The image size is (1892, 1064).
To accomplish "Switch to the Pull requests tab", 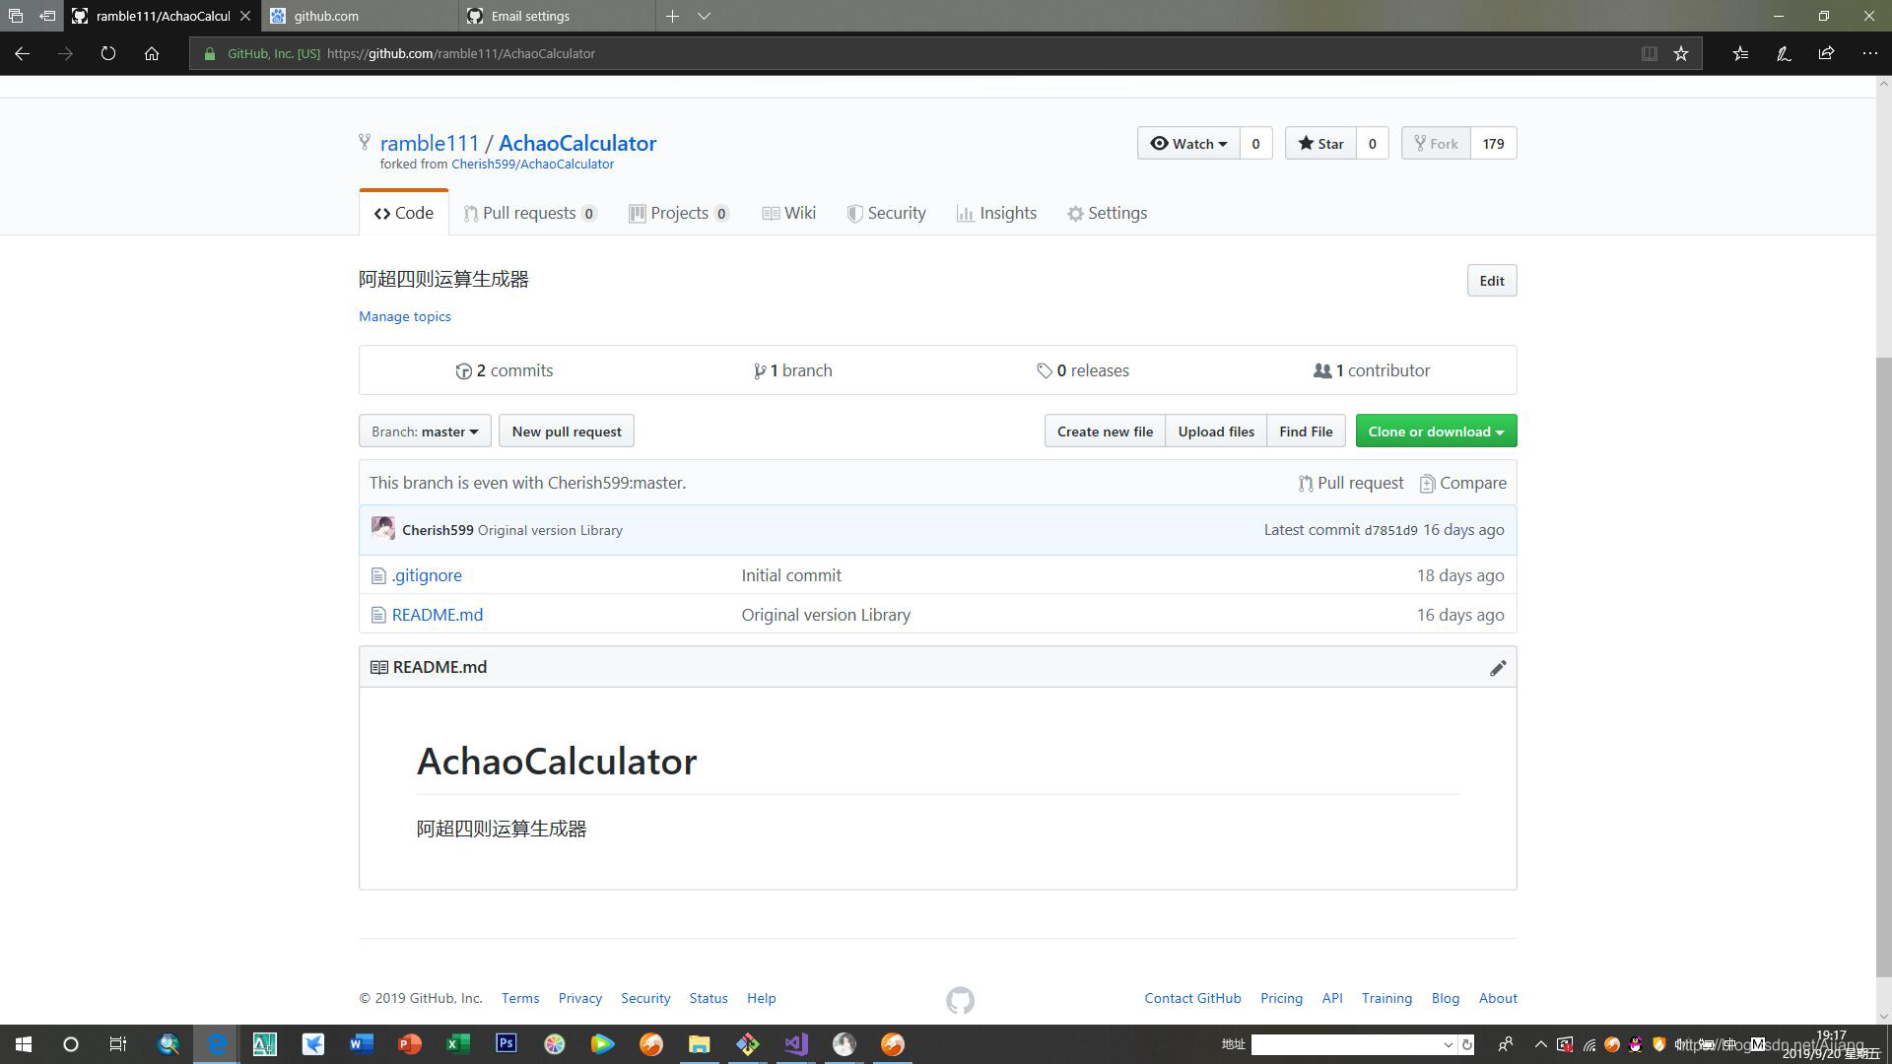I will click(529, 214).
